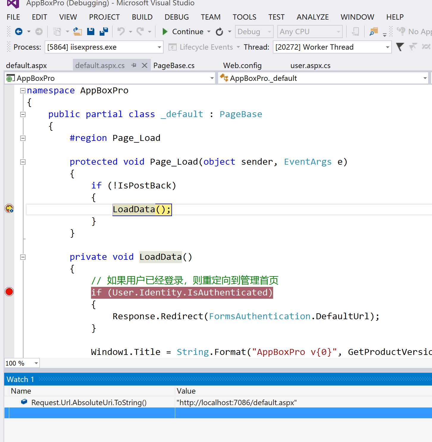
Task: Open the TEST menu
Action: (276, 17)
